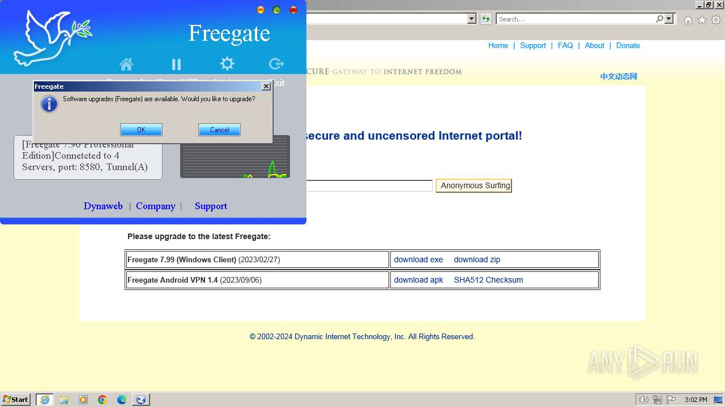Open the SHA512 Checksum link
Viewport: 725px width, 407px height.
pos(488,280)
